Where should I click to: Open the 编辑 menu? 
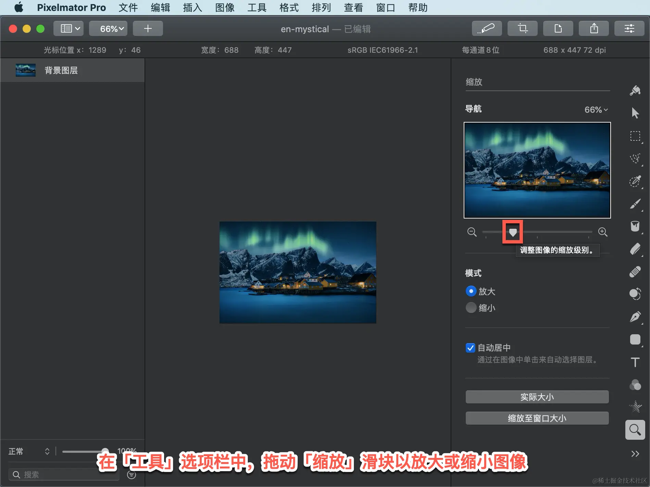point(160,8)
